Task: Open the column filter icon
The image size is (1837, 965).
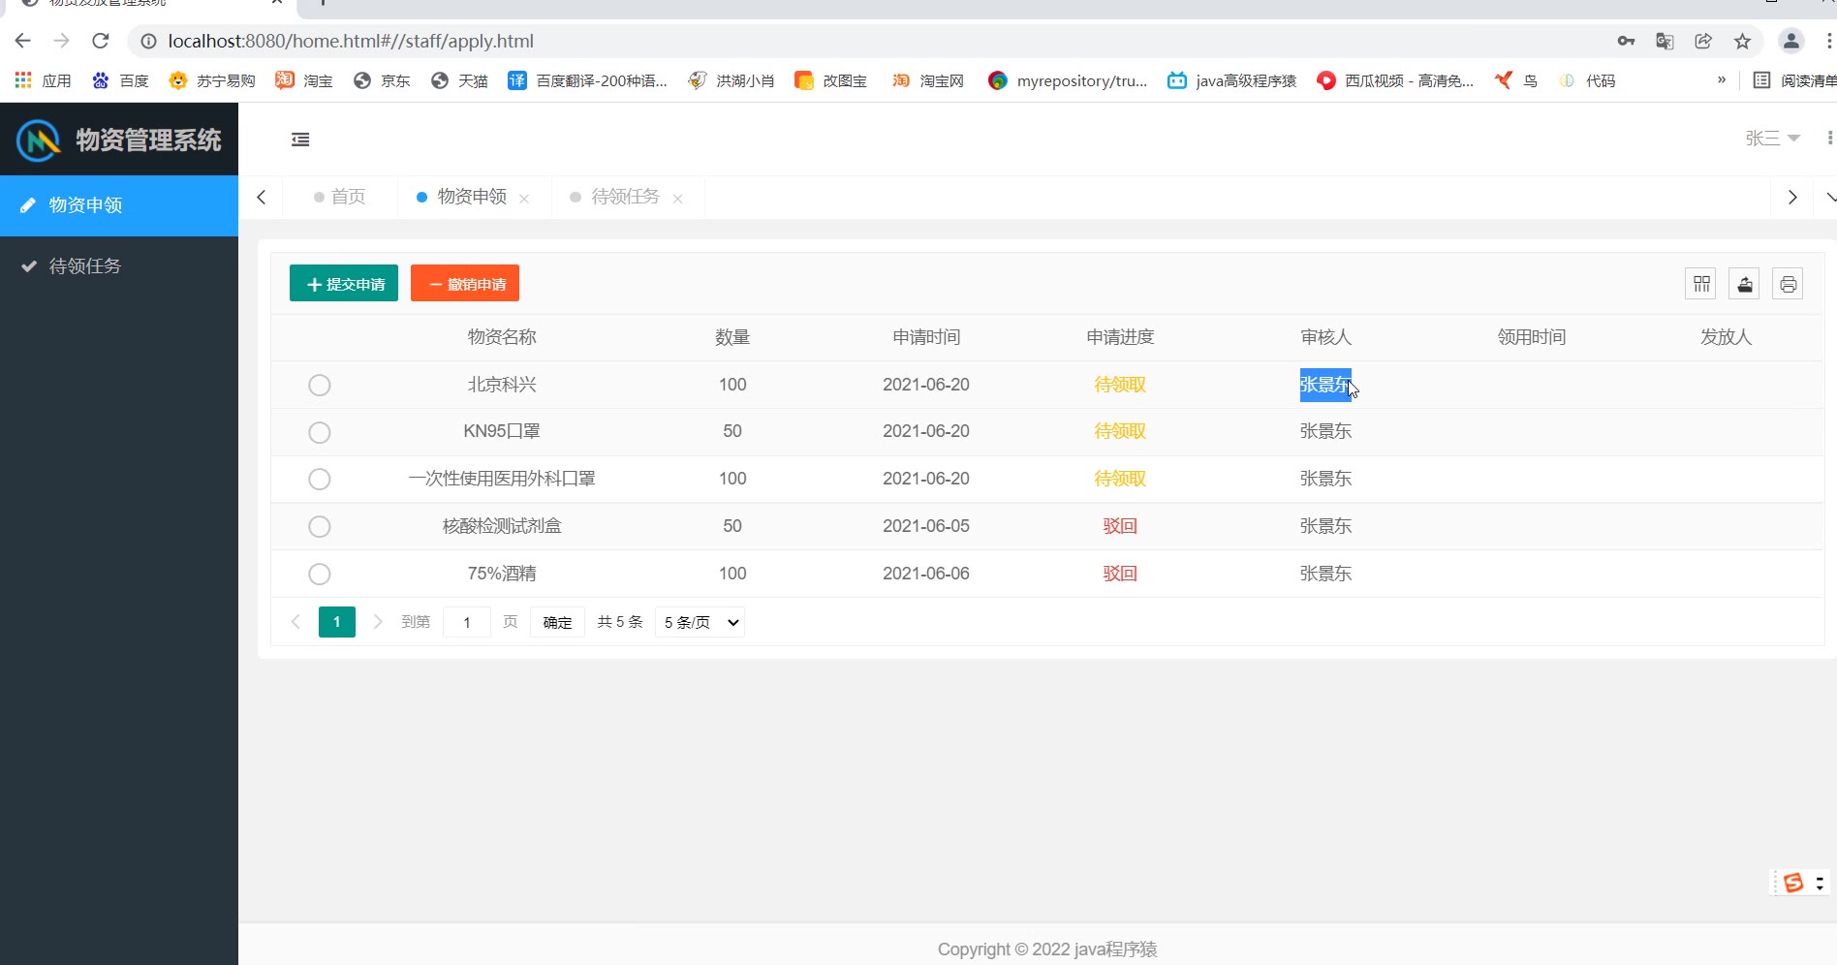Action: click(1700, 284)
